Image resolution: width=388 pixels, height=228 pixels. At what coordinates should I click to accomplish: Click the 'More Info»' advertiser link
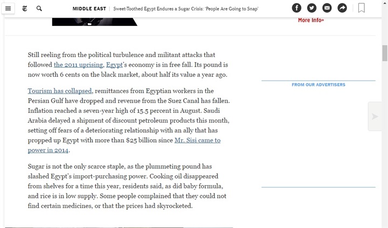pos(311,20)
